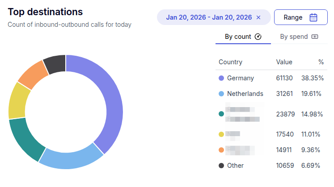Click the orange legend dot
Viewport: 334px width, 187px height.
pos(221,150)
